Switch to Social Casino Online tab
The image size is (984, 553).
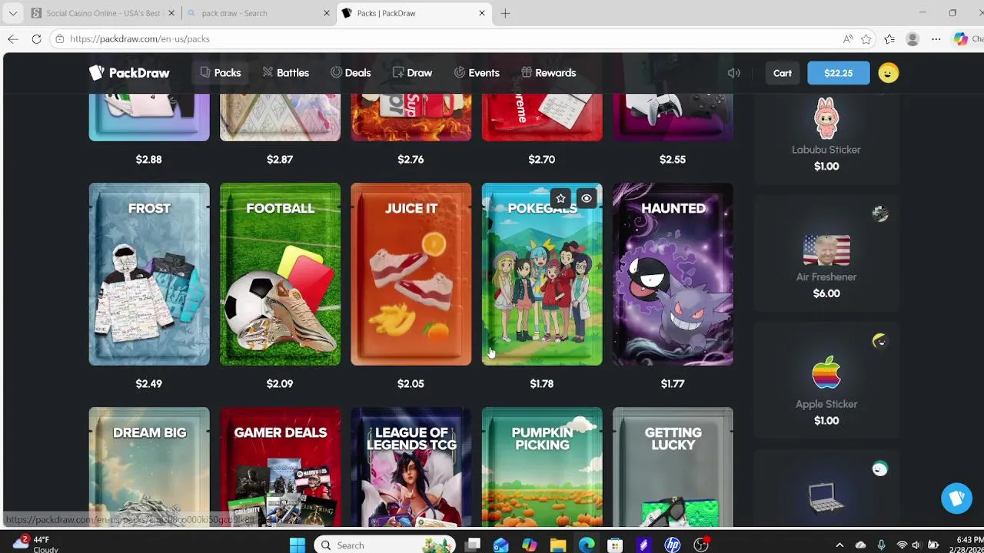[x=102, y=13]
